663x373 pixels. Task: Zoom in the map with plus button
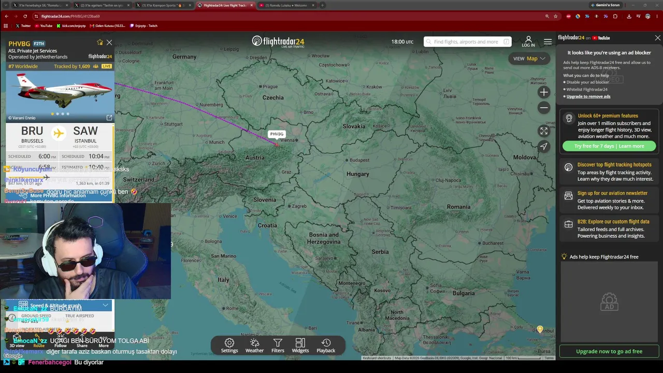[543, 92]
